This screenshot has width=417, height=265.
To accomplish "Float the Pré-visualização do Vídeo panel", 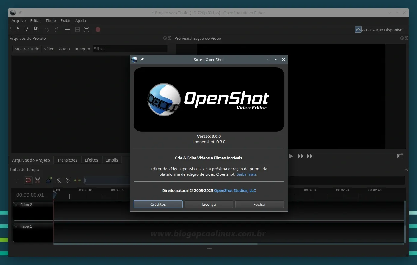I will point(402,38).
